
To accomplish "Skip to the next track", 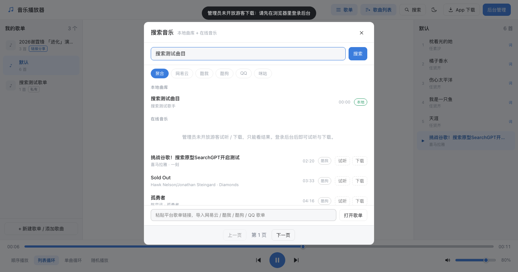I will tap(296, 260).
